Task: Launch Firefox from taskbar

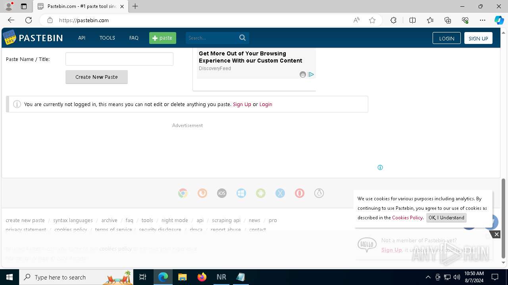Action: click(x=202, y=277)
